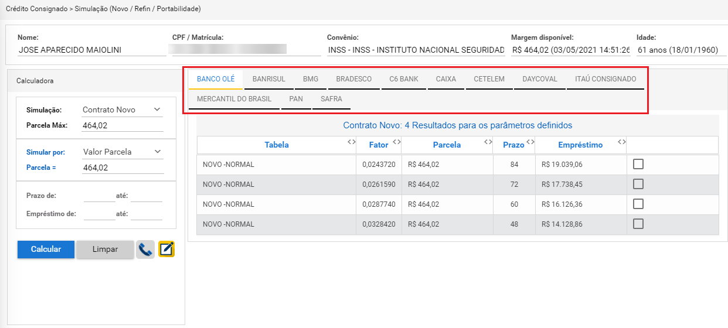Click the Nome field JOSE APARECIDO MAIOLINI
728x328 pixels.
pos(92,50)
